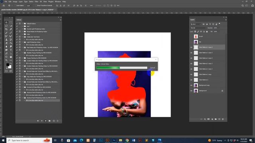Select the Zoom tool in toolbox
255x143 pixels.
[x=6, y=60]
